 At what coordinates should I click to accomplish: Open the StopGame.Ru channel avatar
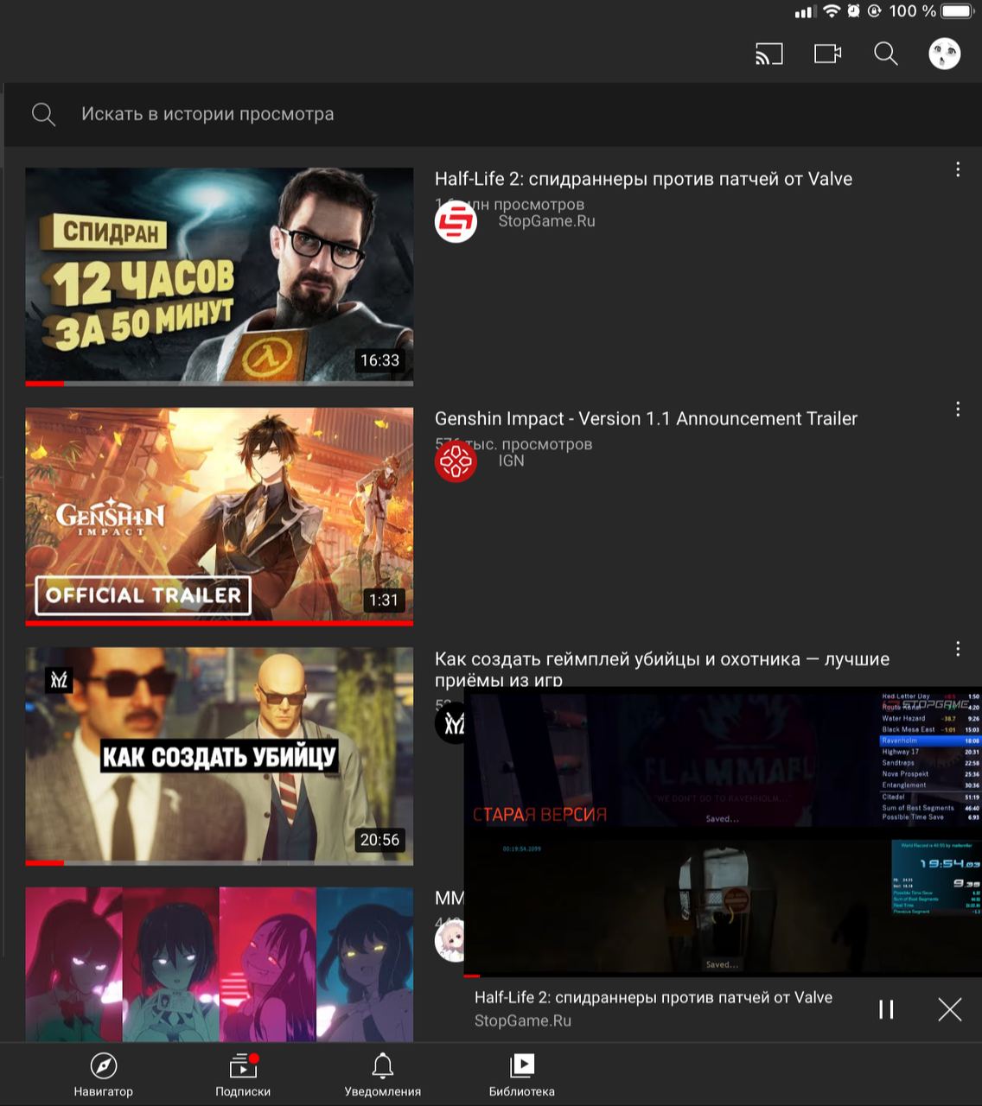point(456,222)
